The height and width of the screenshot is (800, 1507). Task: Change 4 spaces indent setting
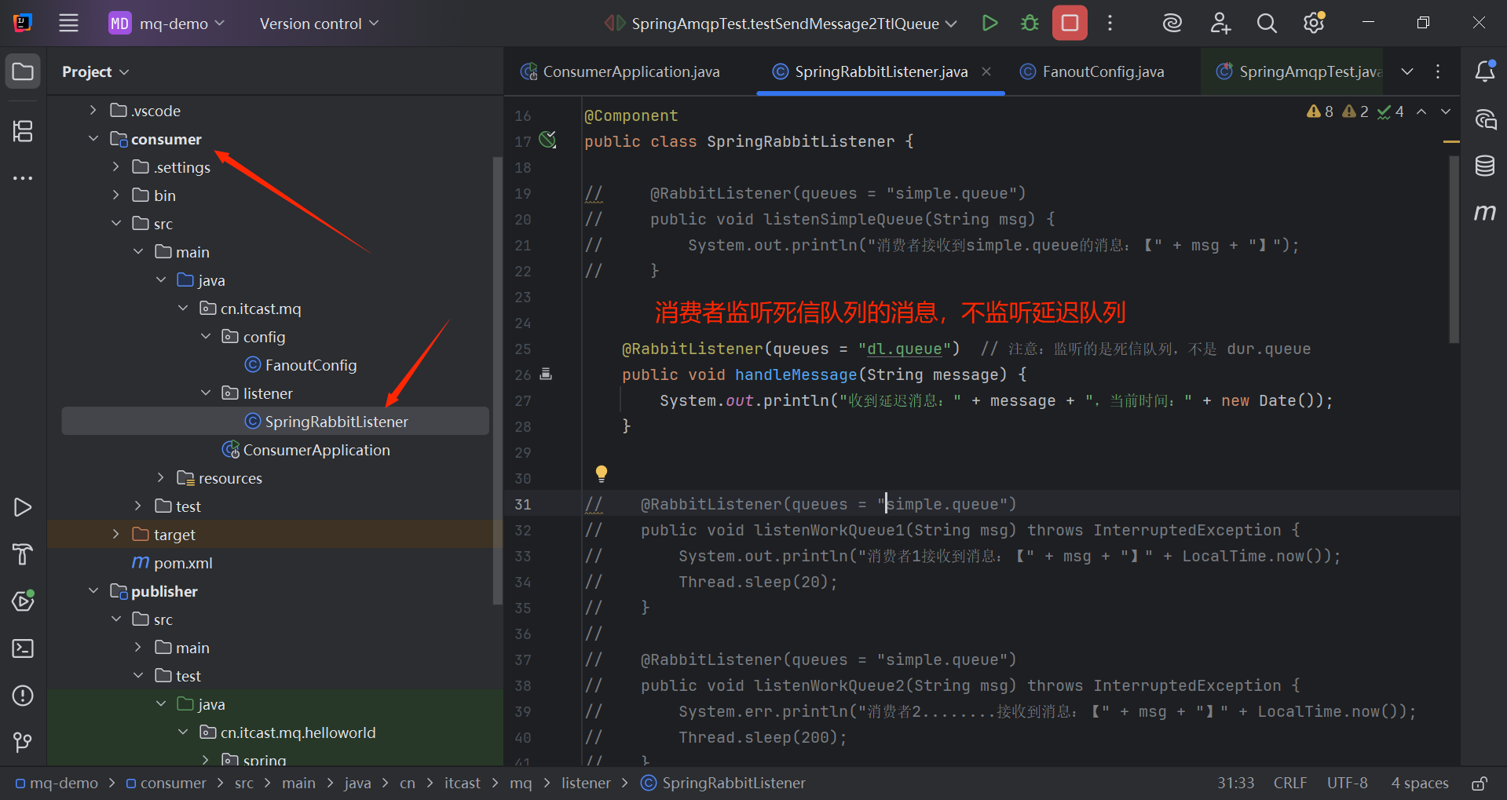click(x=1420, y=784)
